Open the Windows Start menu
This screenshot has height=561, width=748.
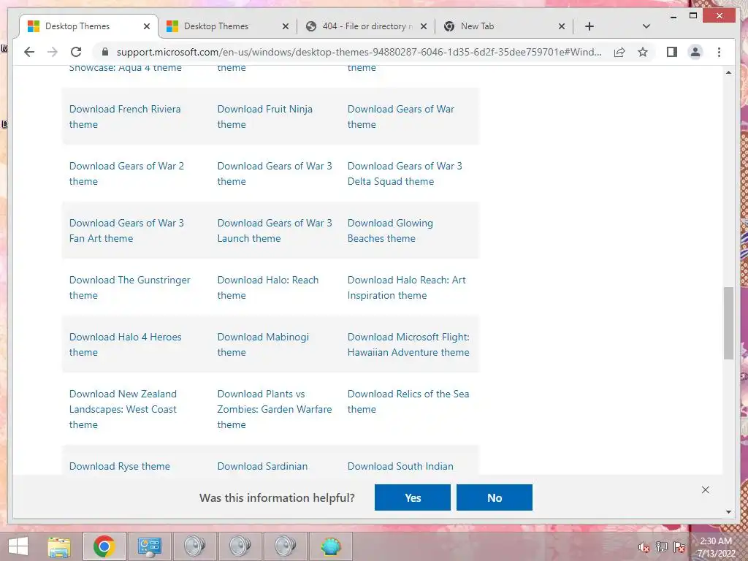(18, 546)
